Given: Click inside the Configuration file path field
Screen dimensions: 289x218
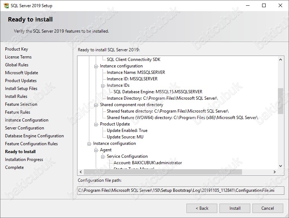Looking at the screenshot, I should (x=181, y=190).
